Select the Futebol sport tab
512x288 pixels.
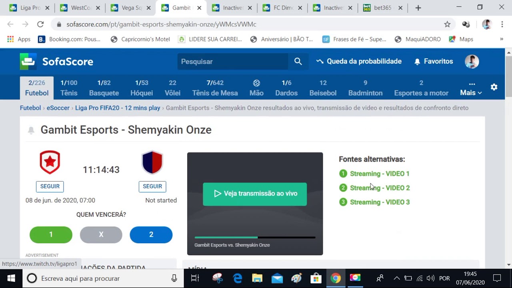click(37, 88)
